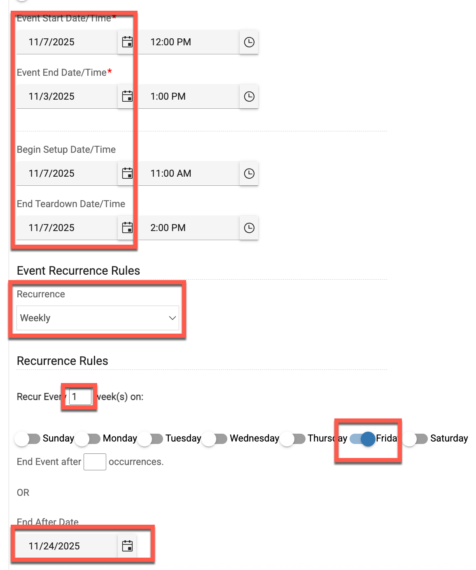
Task: Open calendar picker for Event Start Date
Action: (127, 42)
